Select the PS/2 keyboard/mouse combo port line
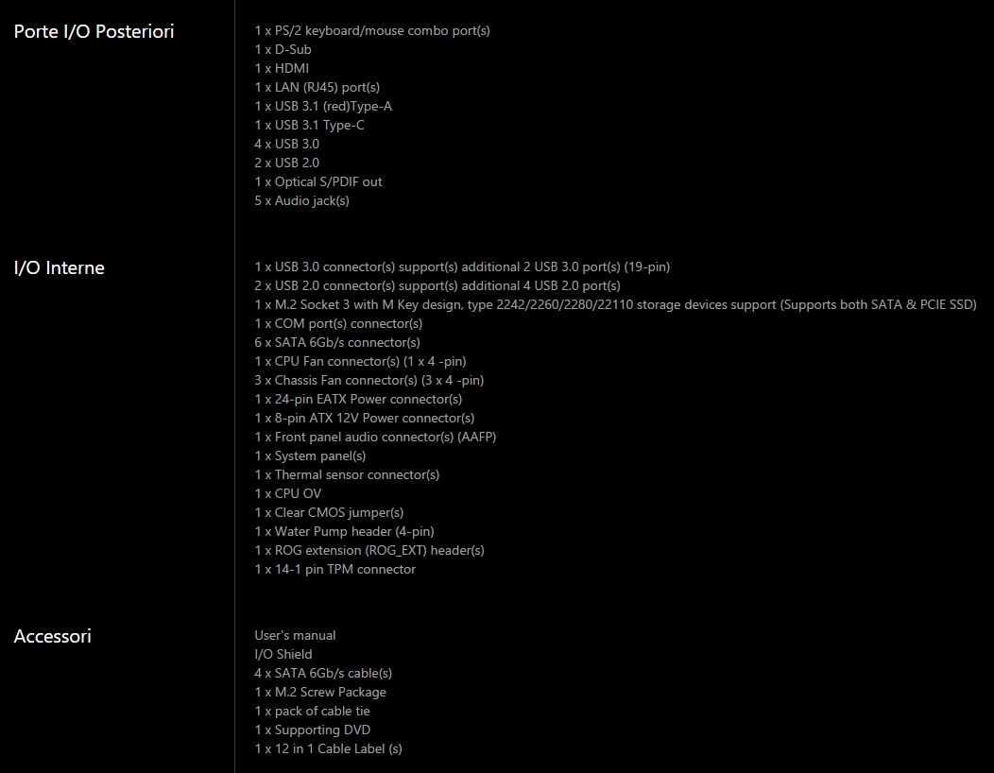Viewport: 994px width, 773px height. tap(371, 30)
